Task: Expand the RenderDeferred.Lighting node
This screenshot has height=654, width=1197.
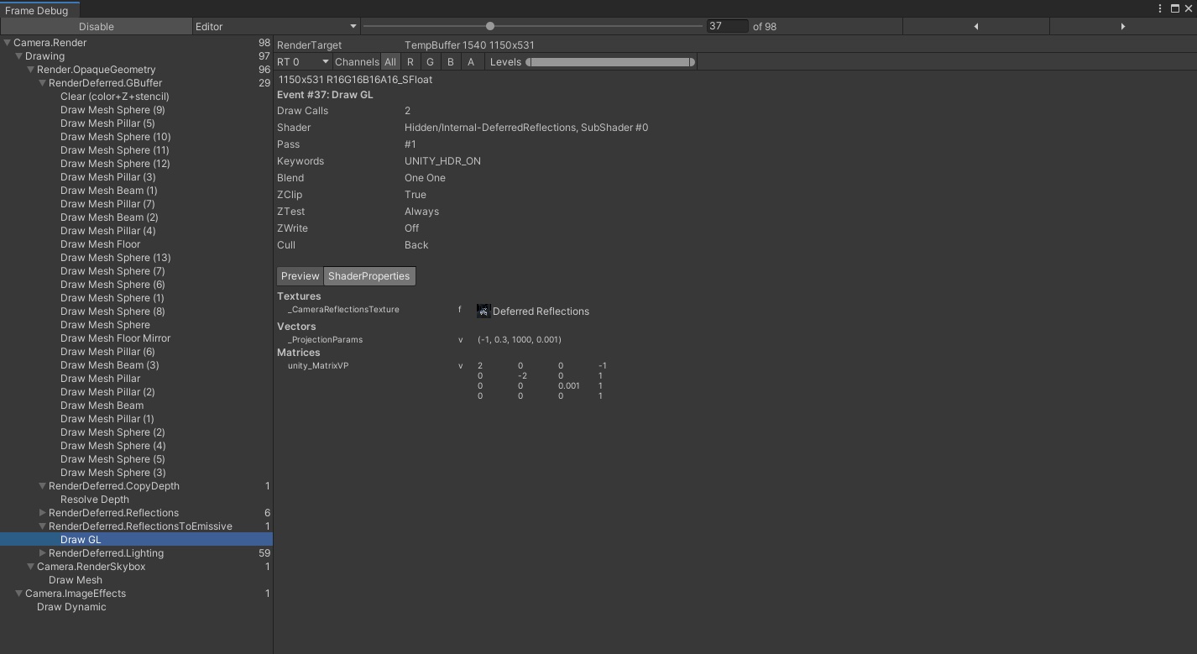Action: [42, 553]
